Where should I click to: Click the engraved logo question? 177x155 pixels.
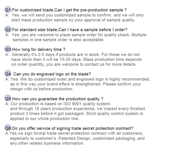coord(52,74)
